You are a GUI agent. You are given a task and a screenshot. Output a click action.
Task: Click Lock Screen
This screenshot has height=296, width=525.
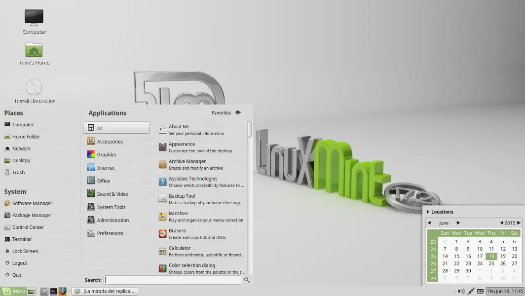click(21, 251)
